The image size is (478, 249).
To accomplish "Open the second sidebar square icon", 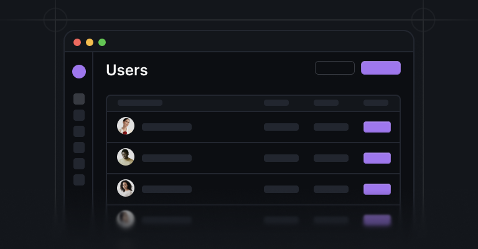I will click(x=79, y=115).
